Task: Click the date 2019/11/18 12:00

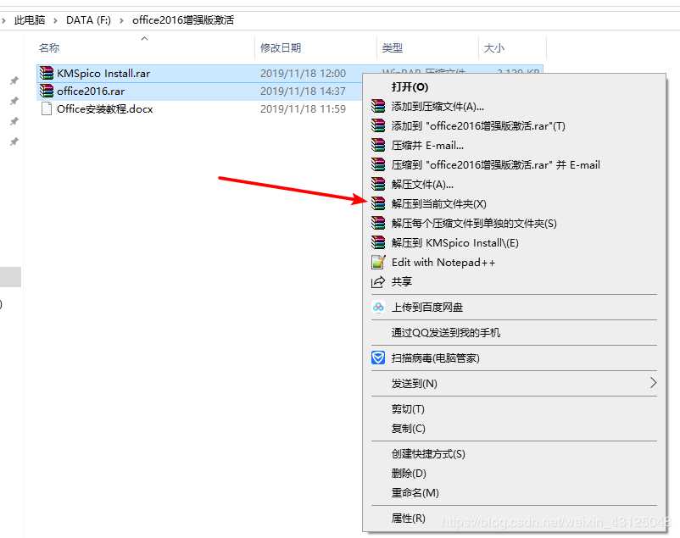Action: (303, 73)
